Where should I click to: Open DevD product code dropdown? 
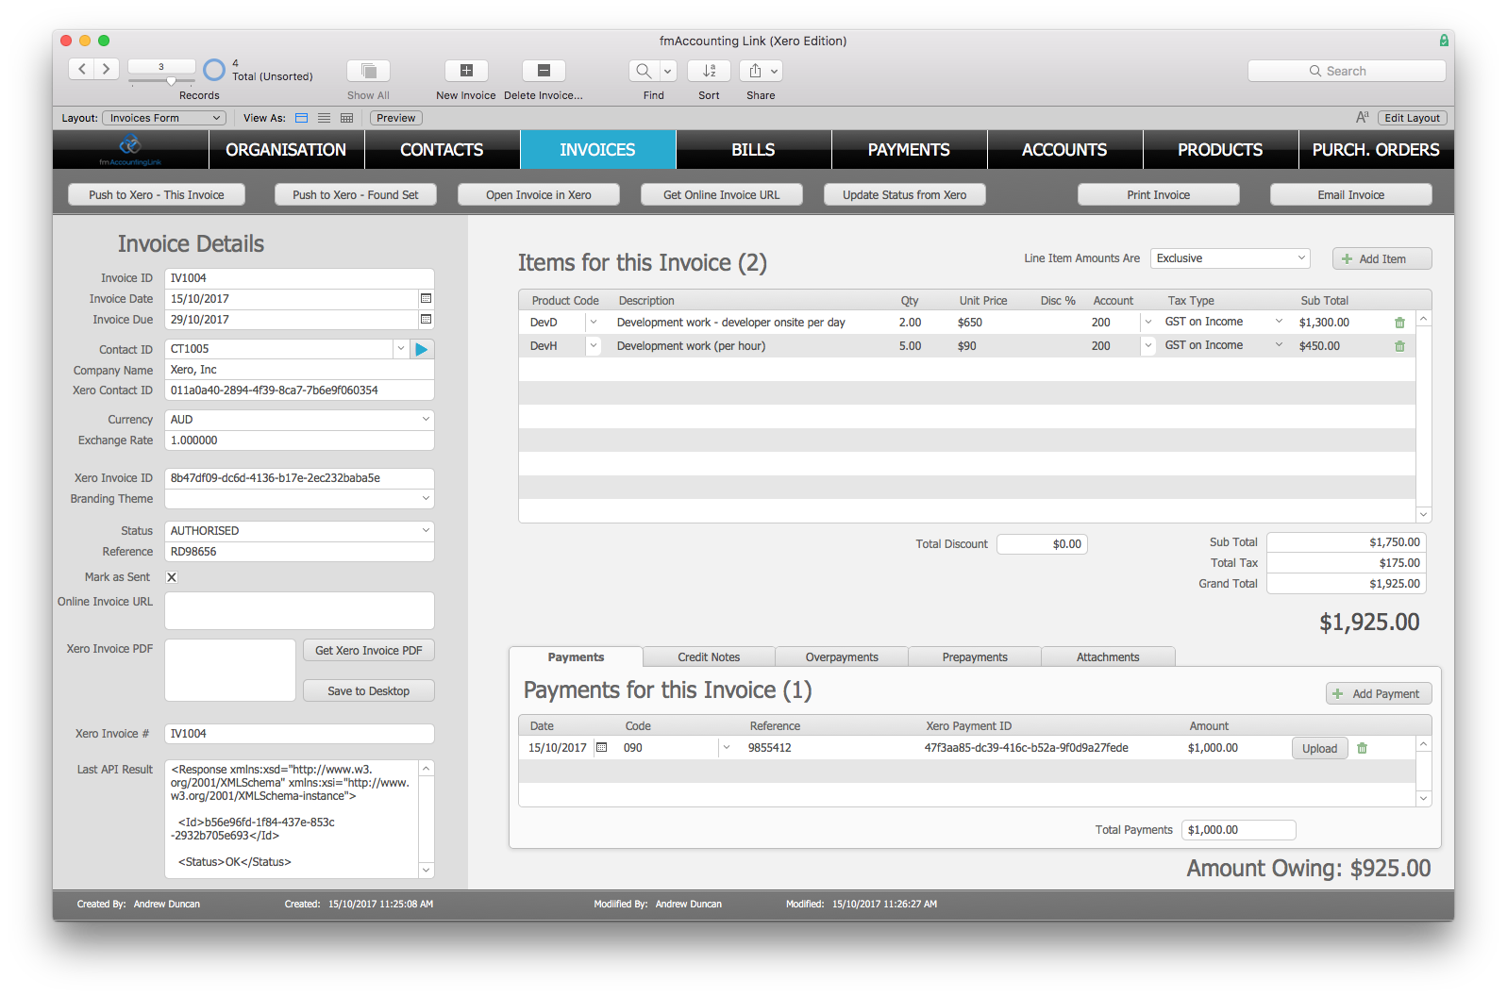(594, 322)
